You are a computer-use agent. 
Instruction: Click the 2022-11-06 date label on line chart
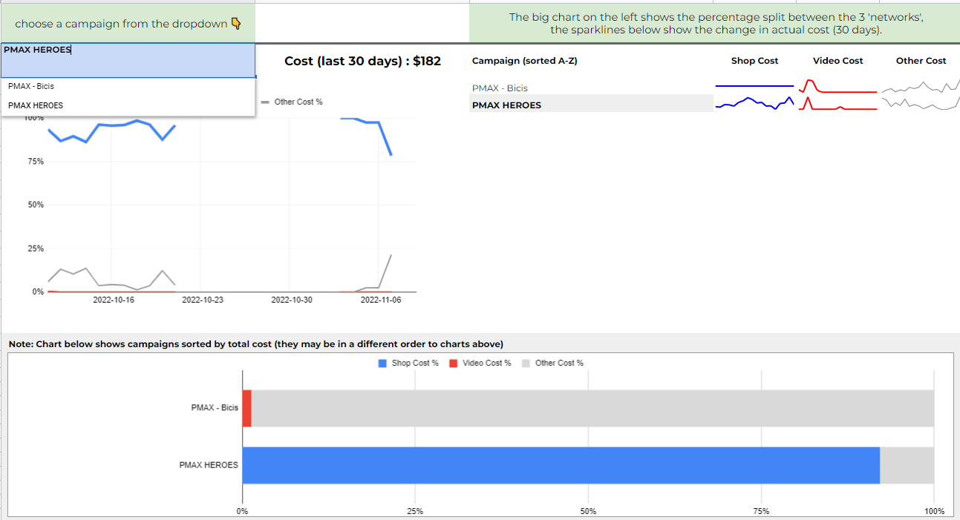[x=381, y=300]
